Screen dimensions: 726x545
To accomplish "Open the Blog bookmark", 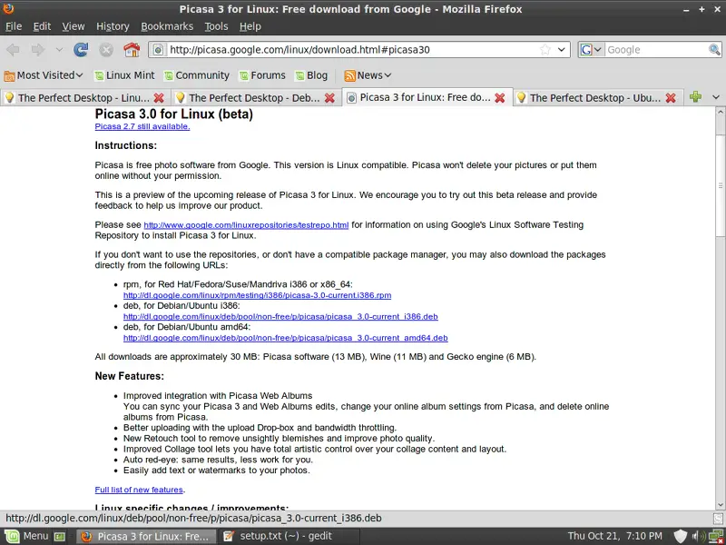I will (x=311, y=75).
